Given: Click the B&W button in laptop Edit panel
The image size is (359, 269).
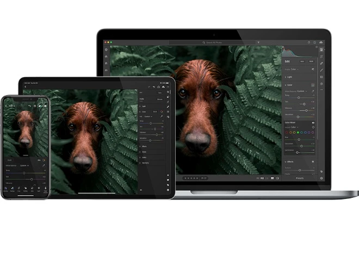Looking at the screenshot, I should point(311,61).
